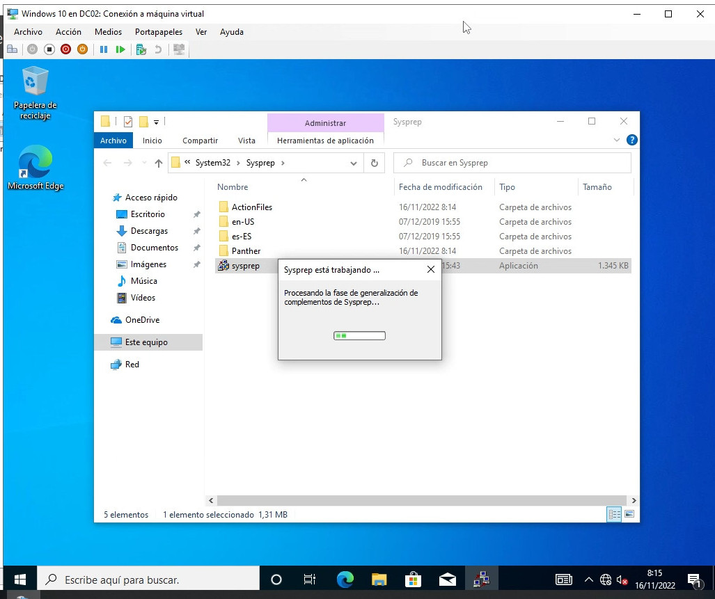Image resolution: width=715 pixels, height=599 pixels.
Task: Pause the virtual machine
Action: [104, 49]
